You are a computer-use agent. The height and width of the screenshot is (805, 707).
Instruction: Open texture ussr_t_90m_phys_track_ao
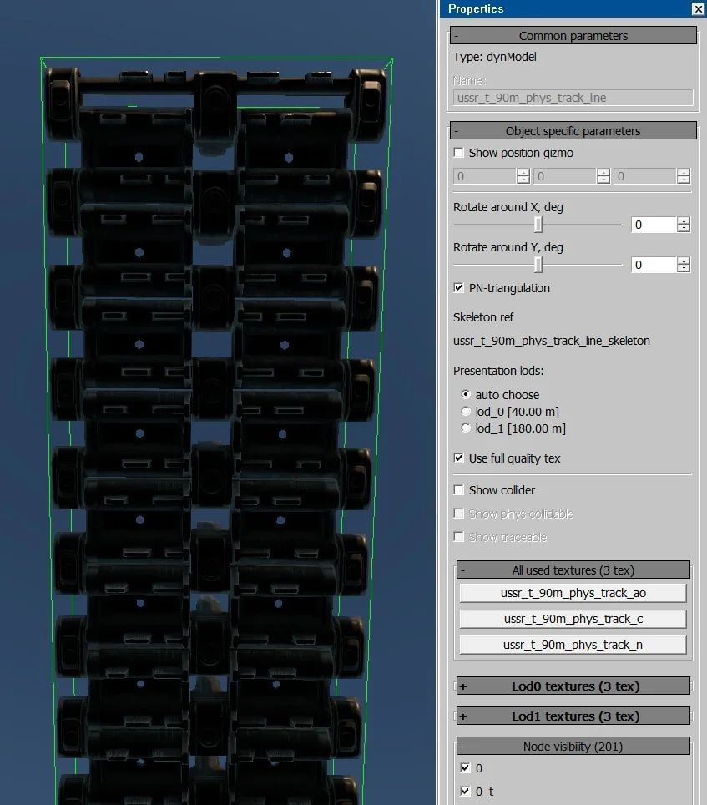[573, 593]
